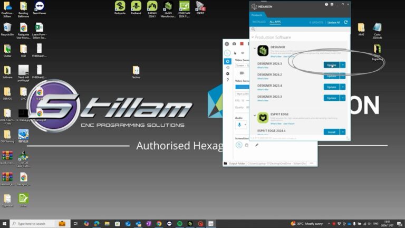Collapse the Production Software section
The image size is (405, 228).
pos(253,37)
